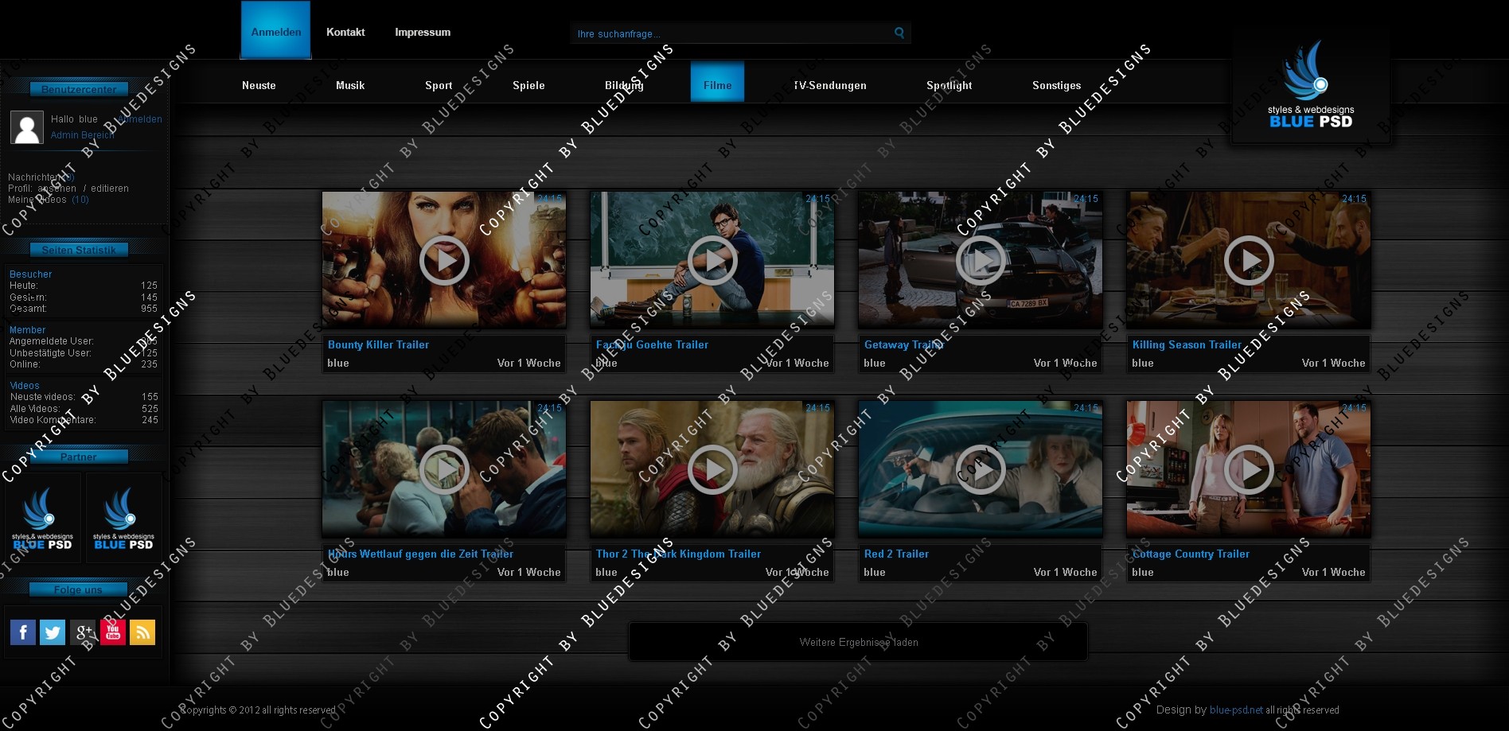Open the Kontakt page
The image size is (1509, 731).
345,33
